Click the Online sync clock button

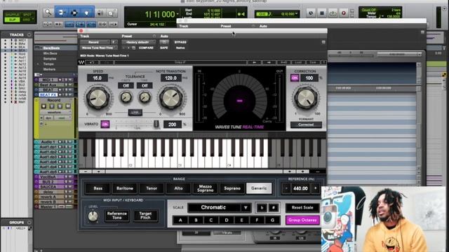pos(311,13)
